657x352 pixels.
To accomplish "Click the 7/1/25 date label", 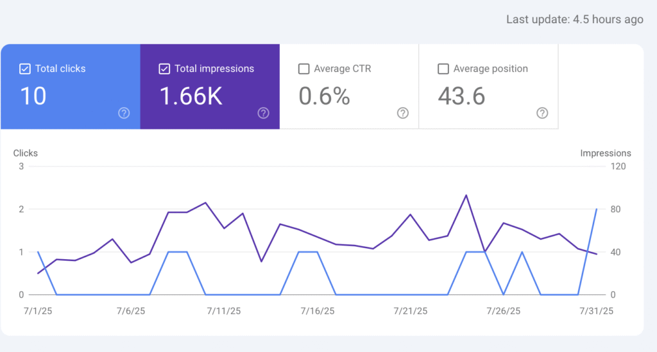I will (x=38, y=311).
